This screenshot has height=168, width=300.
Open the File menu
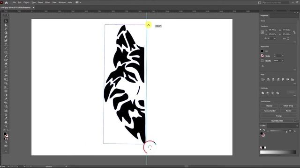pos(14,2)
